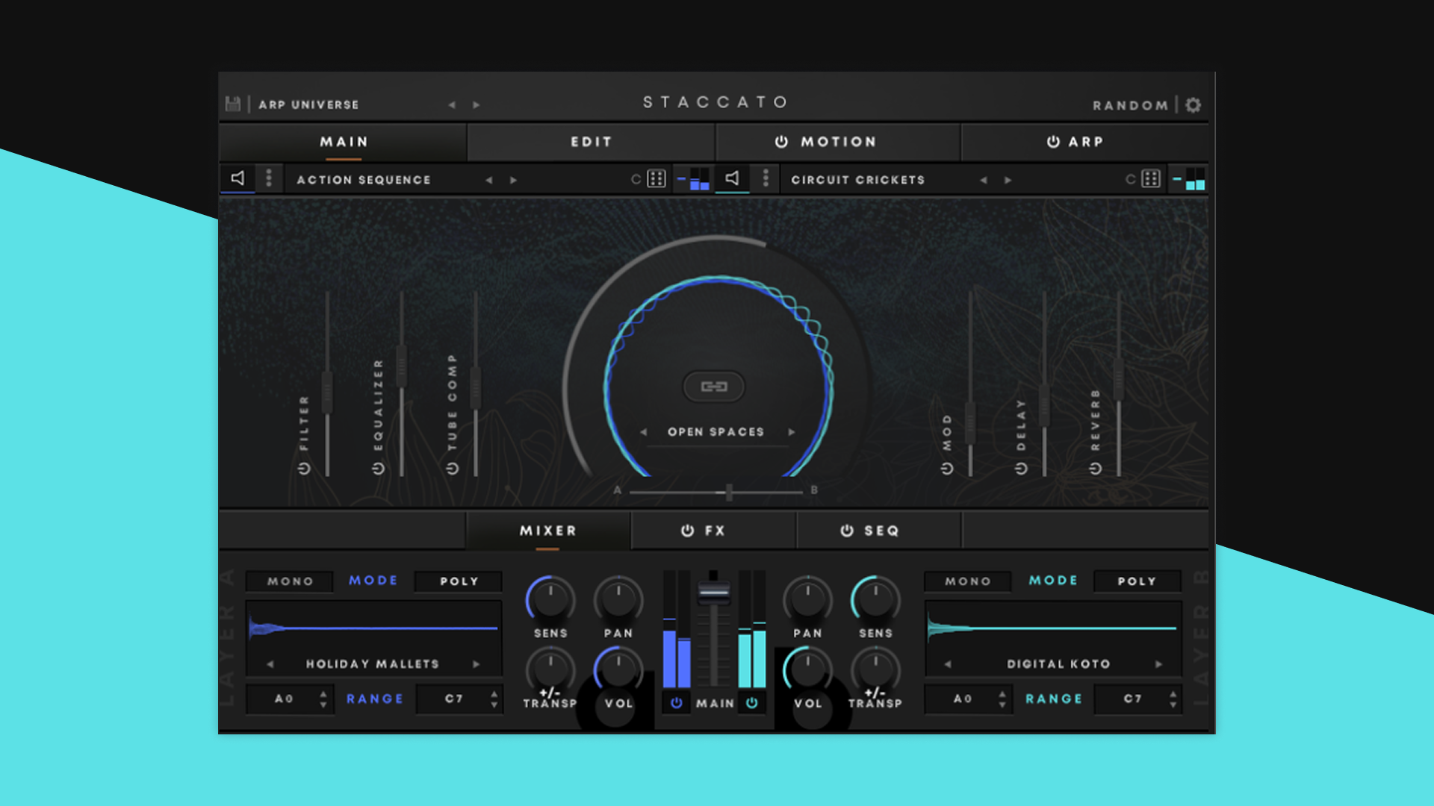
Task: Browse to the next preset with the arrow
Action: [x=476, y=104]
